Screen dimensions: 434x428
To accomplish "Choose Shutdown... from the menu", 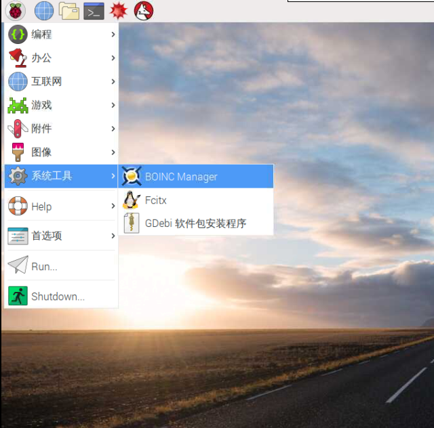I will click(62, 295).
